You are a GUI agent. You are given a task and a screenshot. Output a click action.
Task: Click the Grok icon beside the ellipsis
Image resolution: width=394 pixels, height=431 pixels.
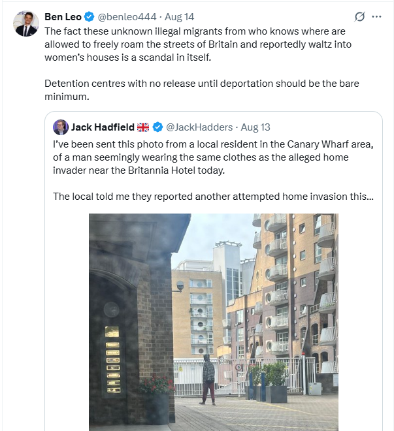click(359, 17)
